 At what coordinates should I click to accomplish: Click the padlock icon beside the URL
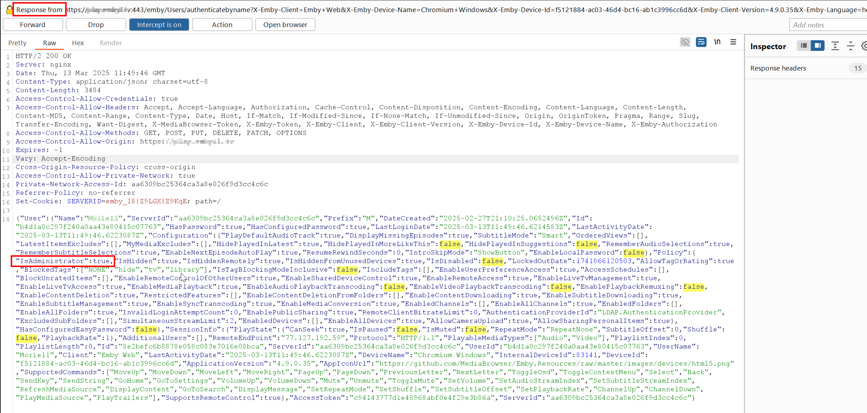9,10
